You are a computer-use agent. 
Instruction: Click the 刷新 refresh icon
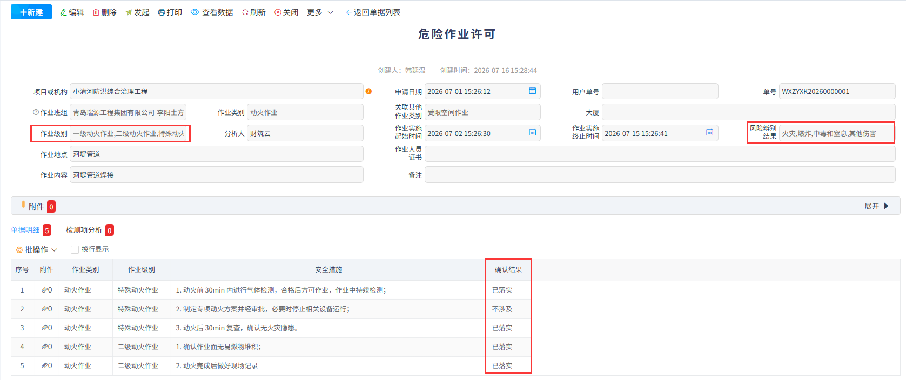245,12
